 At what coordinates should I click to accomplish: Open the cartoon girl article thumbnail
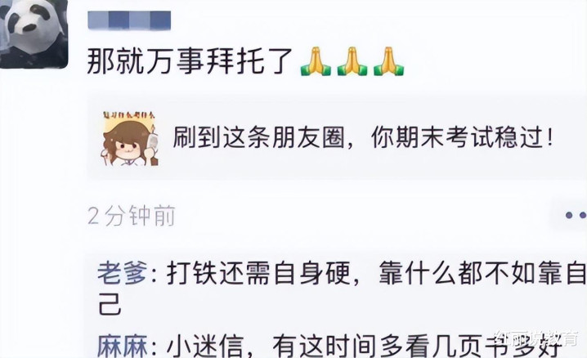coord(129,139)
